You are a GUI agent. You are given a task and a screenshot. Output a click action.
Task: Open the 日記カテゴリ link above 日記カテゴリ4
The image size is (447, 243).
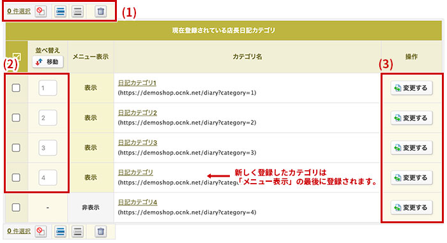pyautogui.click(x=135, y=173)
